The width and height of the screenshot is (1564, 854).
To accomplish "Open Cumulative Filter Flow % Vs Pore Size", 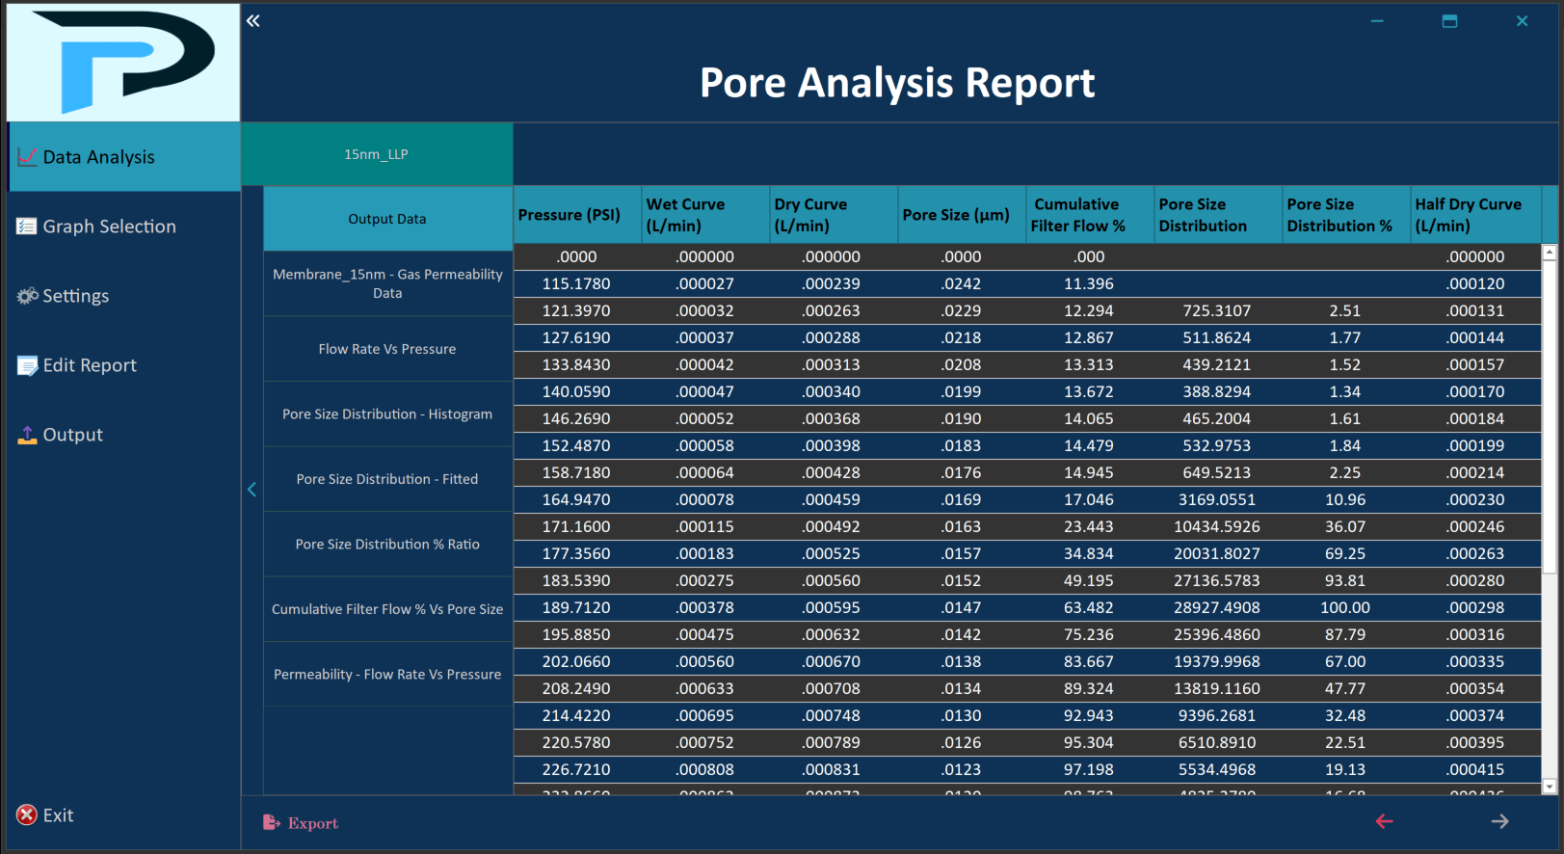I will 387,609.
